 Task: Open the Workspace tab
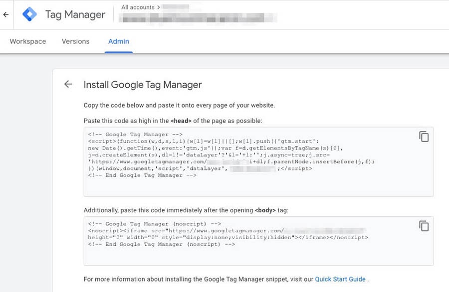[28, 41]
